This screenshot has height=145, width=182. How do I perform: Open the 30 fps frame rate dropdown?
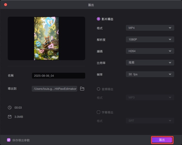click(150, 74)
